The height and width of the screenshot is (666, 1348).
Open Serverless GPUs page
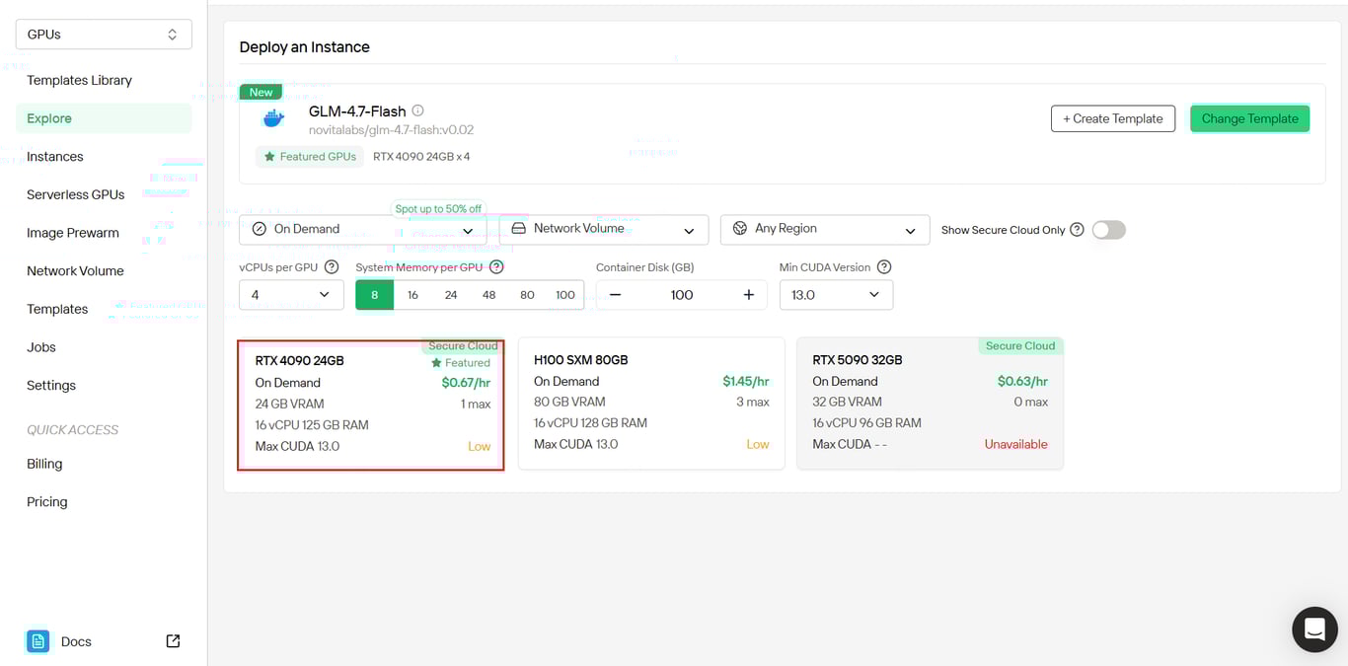click(x=76, y=195)
